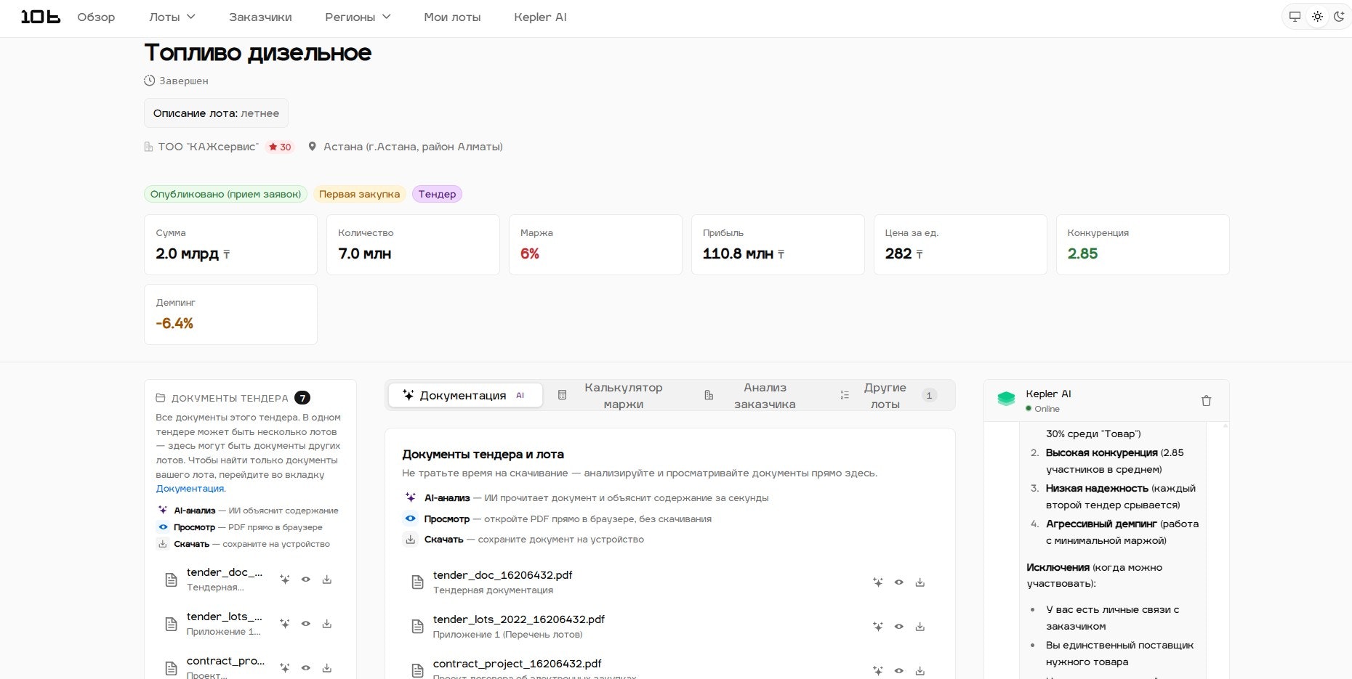
Task: View sidebar contract_pro file with eye icon
Action: point(306,668)
